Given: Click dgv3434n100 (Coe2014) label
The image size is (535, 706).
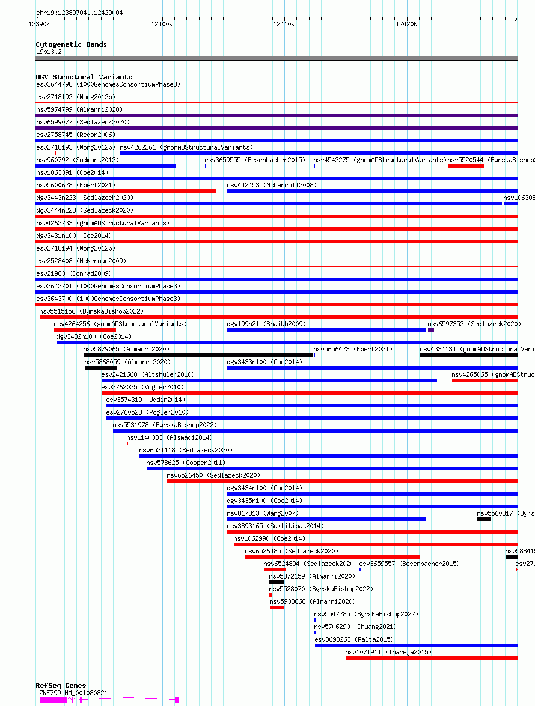Looking at the screenshot, I should coord(265,488).
